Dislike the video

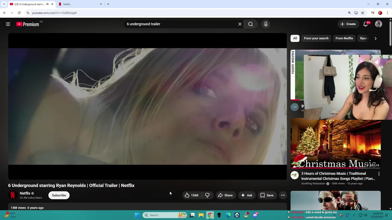point(207,195)
